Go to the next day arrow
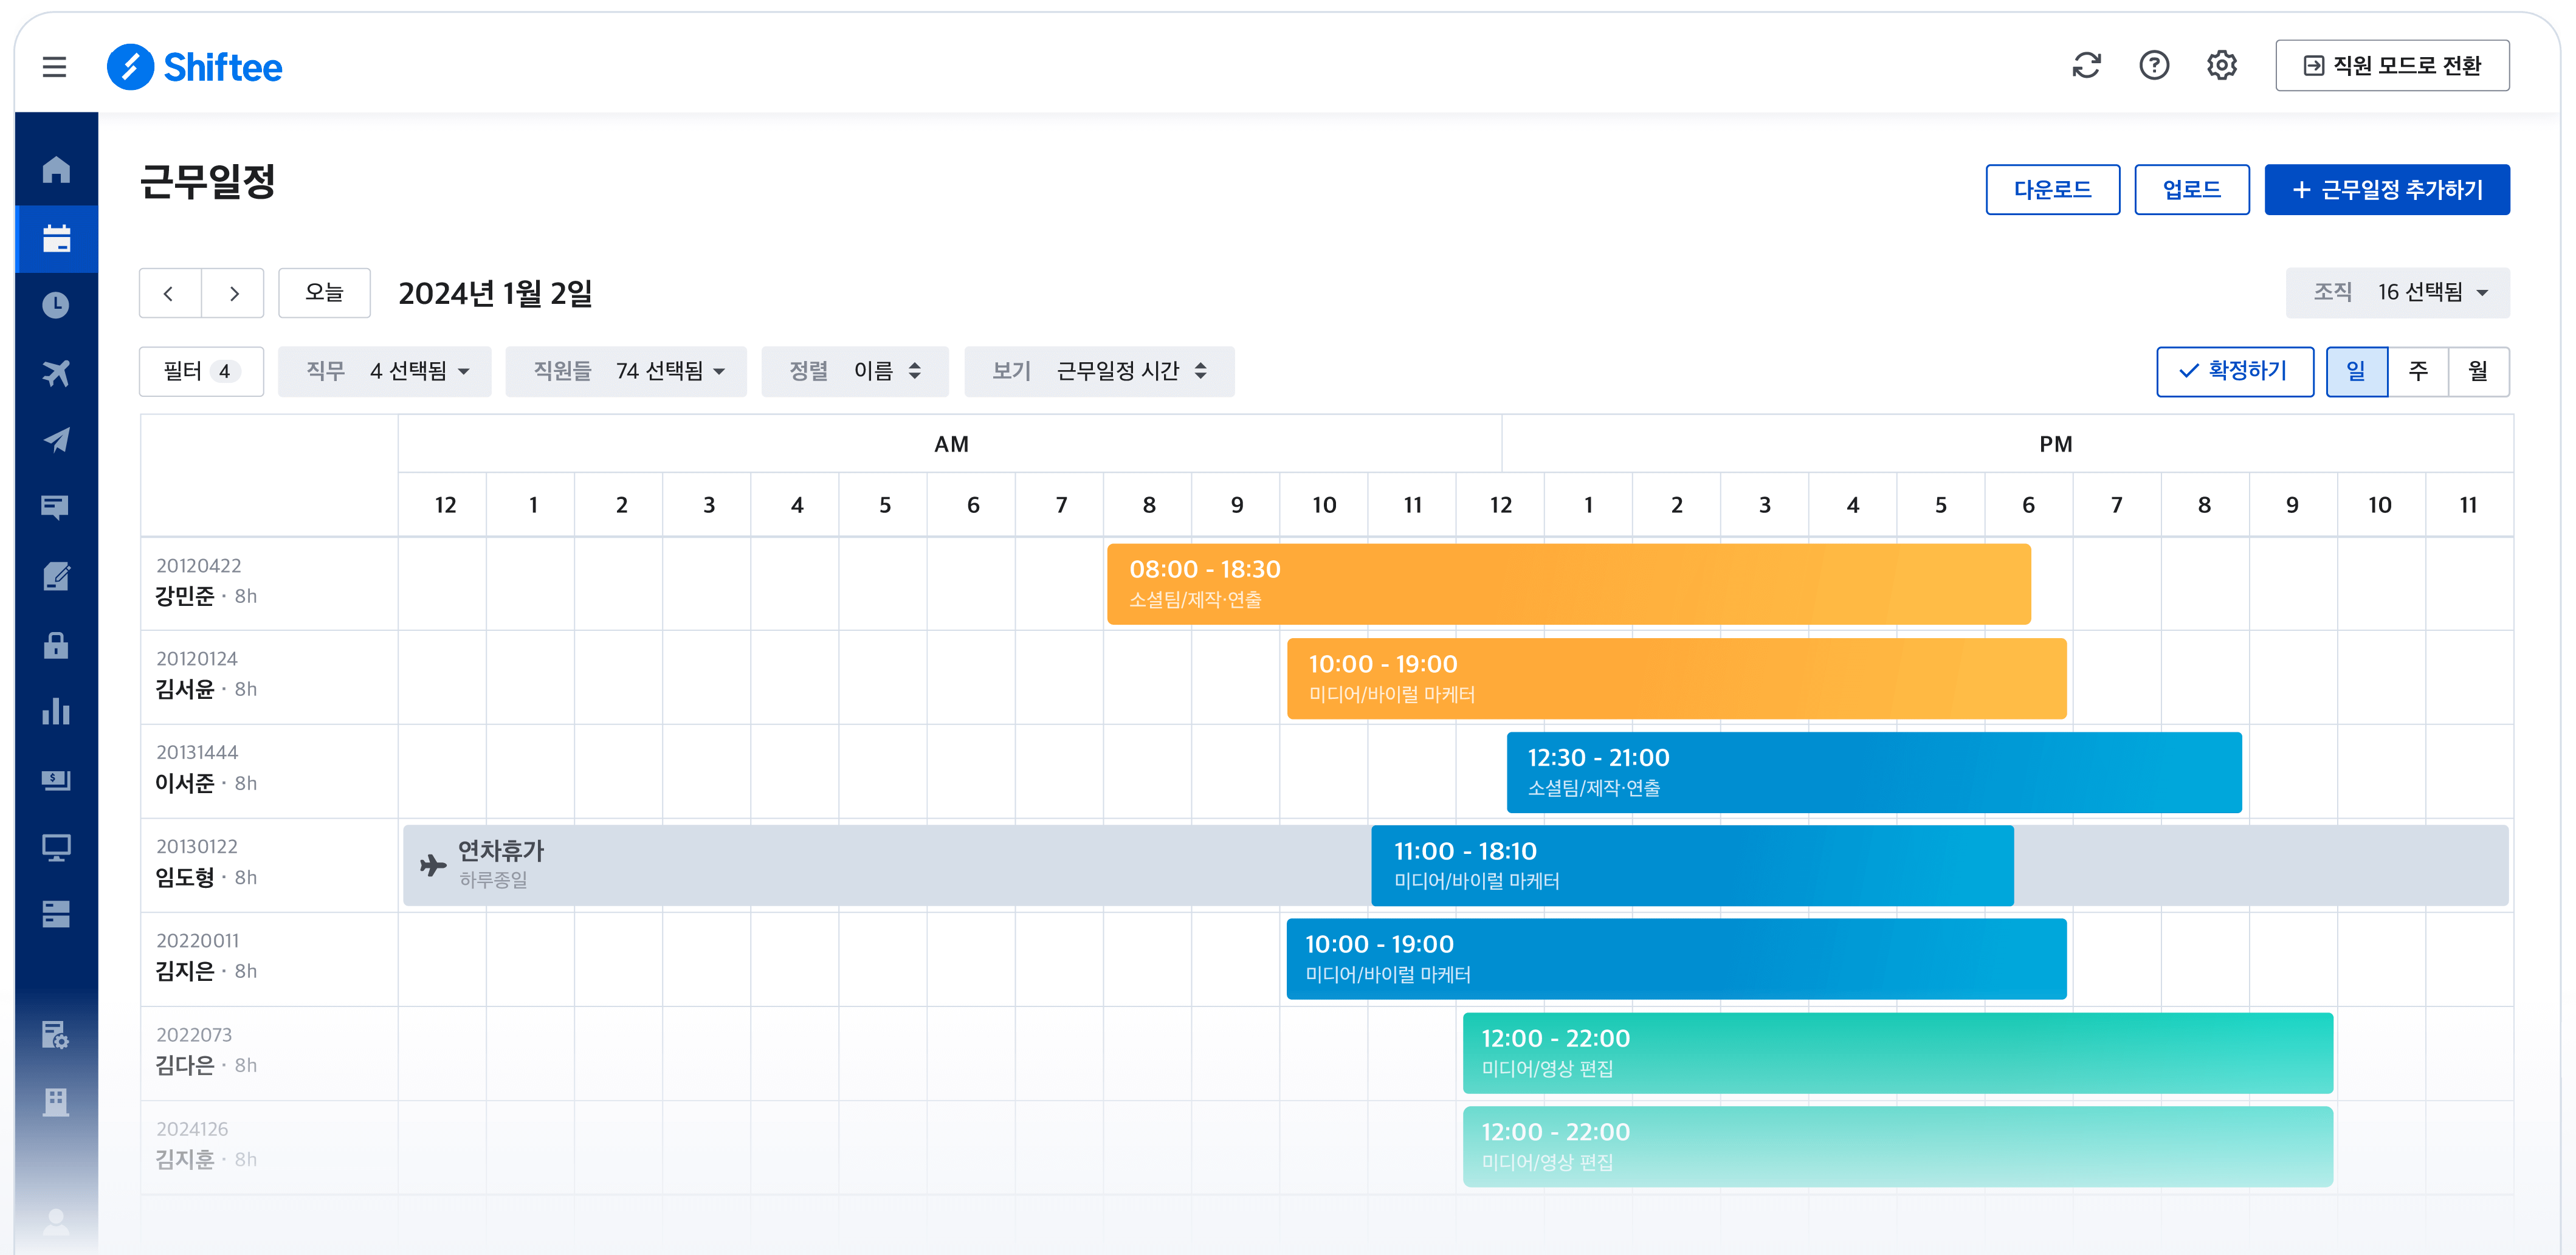This screenshot has width=2576, height=1255. 233,293
